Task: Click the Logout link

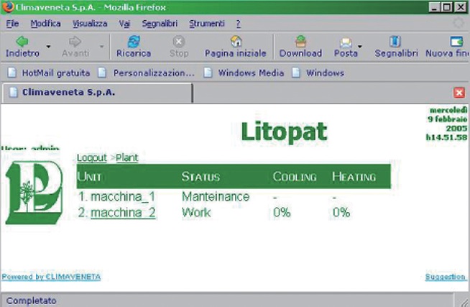Action: coord(91,157)
